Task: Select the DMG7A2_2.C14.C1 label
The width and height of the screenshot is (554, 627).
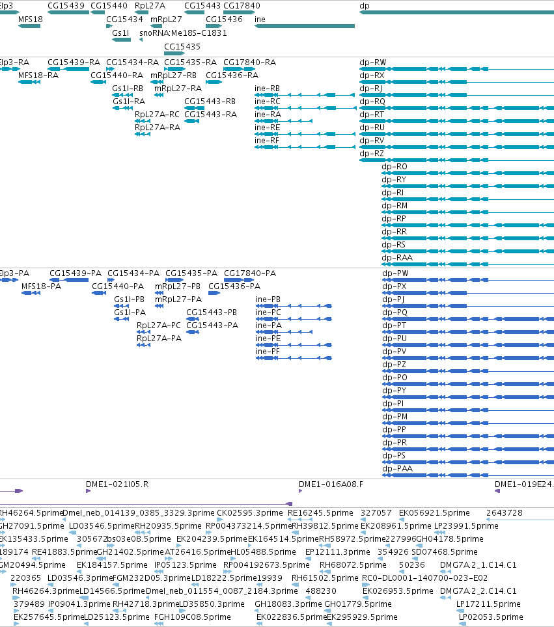Action: coord(478,591)
